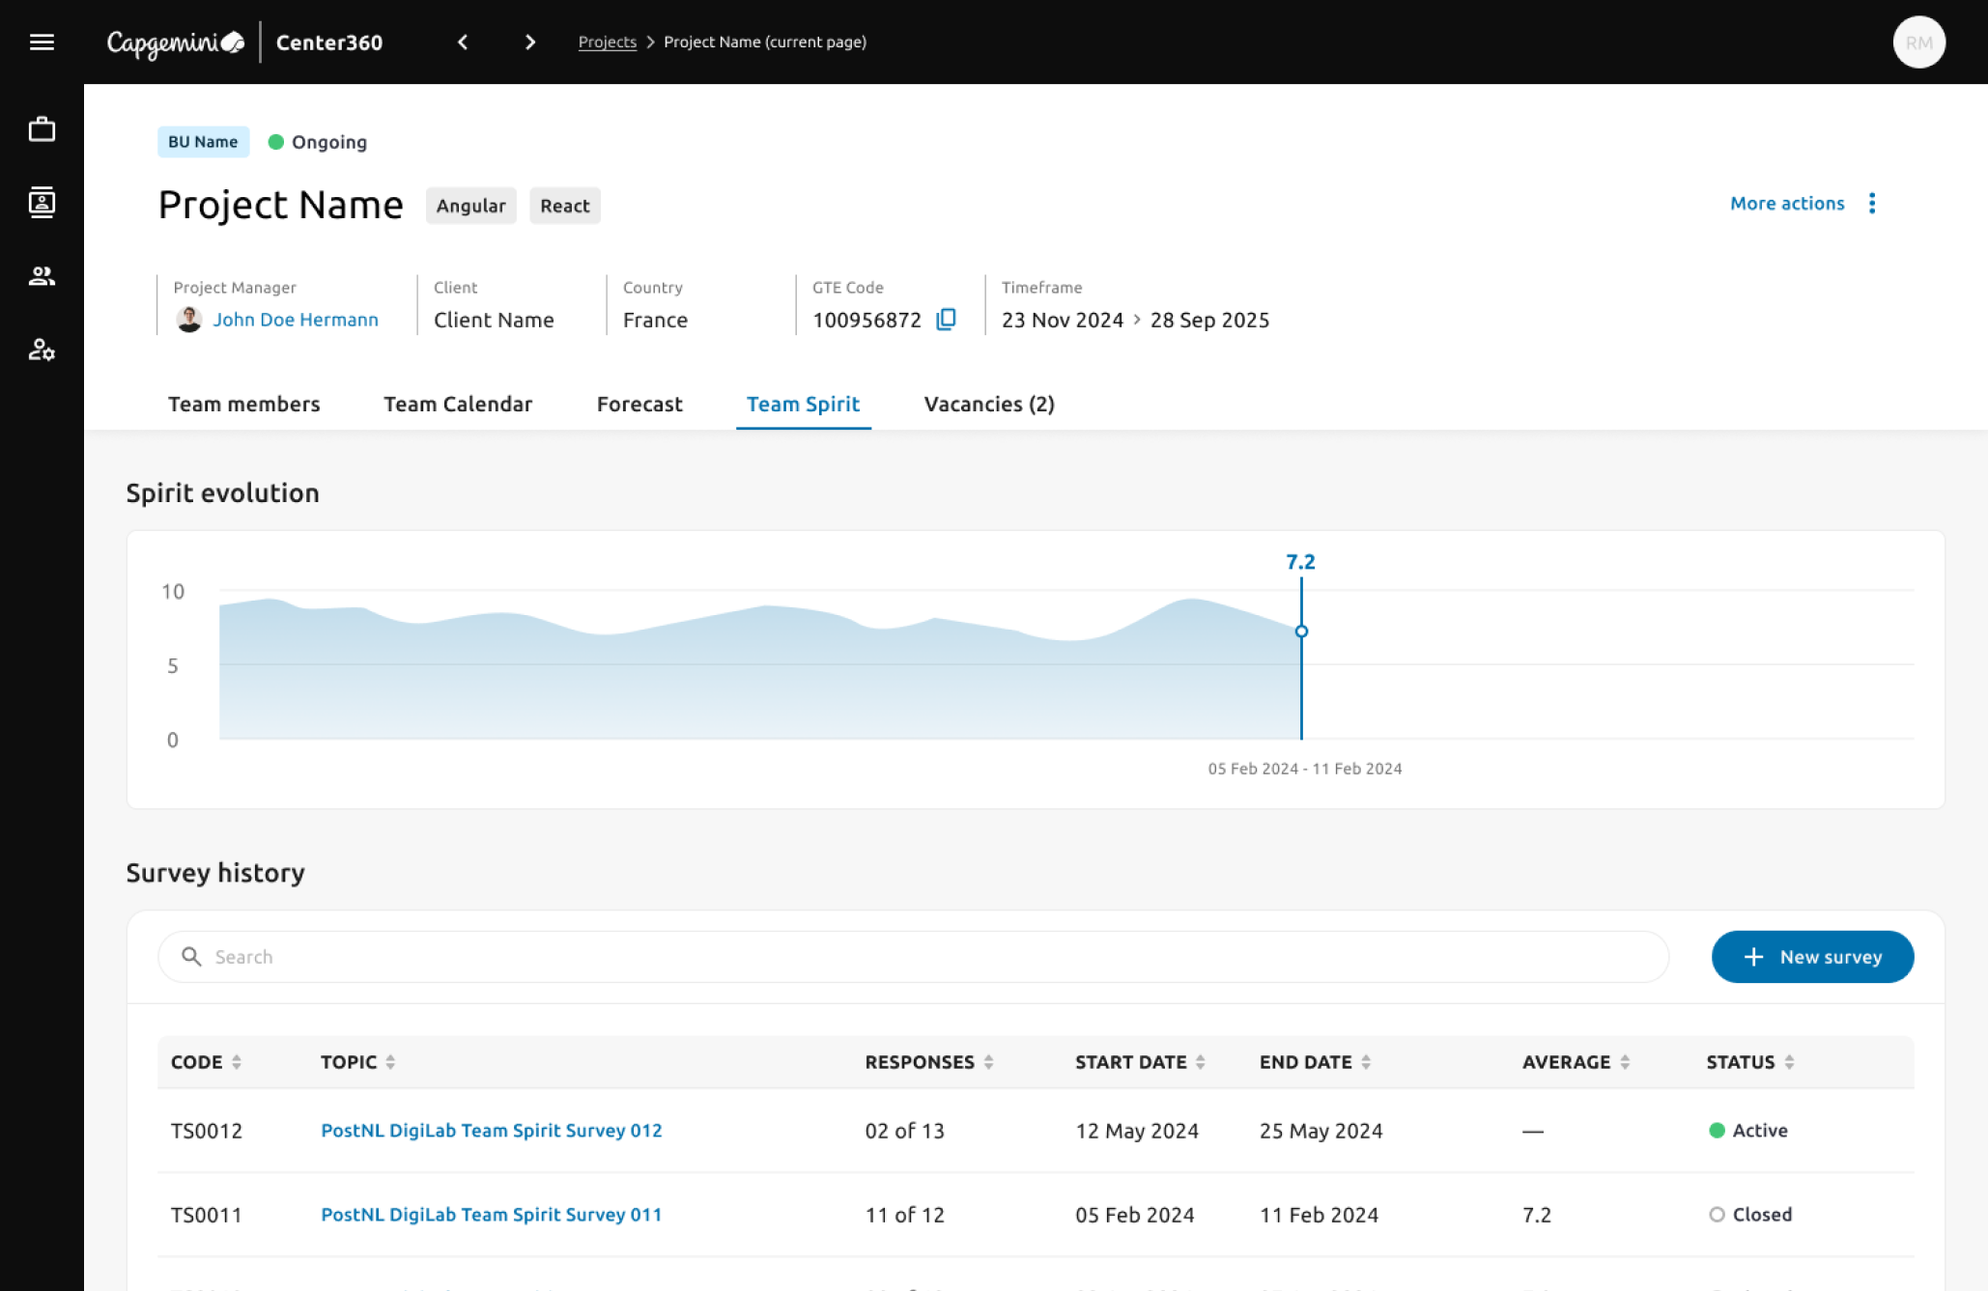This screenshot has width=1988, height=1291.
Task: Open the user settings sidebar icon
Action: (x=42, y=350)
